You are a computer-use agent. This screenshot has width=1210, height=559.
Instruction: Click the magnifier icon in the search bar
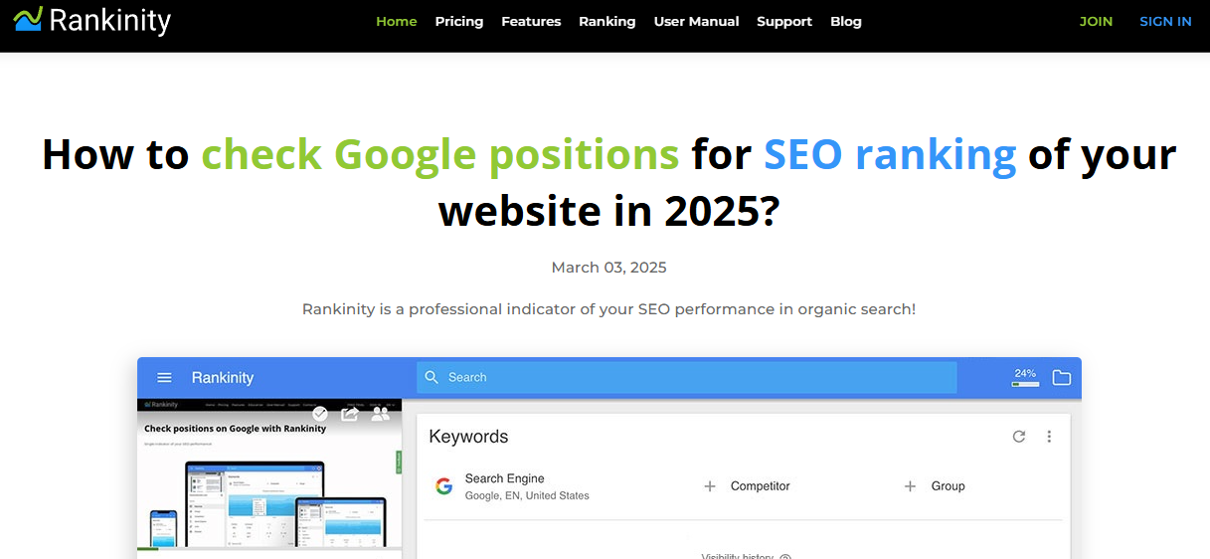[432, 378]
